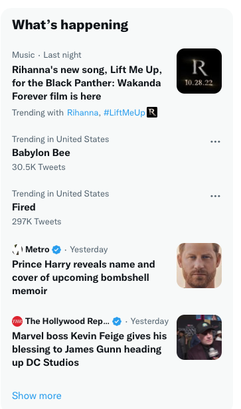Viewport: 241px width, 409px height.
Task: Open more options for Babylon Bee trend
Action: [x=215, y=141]
